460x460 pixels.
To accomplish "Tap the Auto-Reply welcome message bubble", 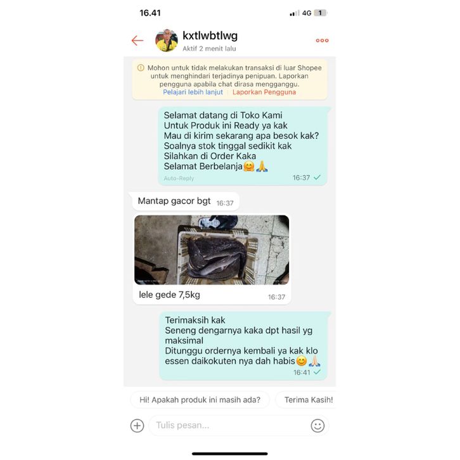I will tap(243, 146).
